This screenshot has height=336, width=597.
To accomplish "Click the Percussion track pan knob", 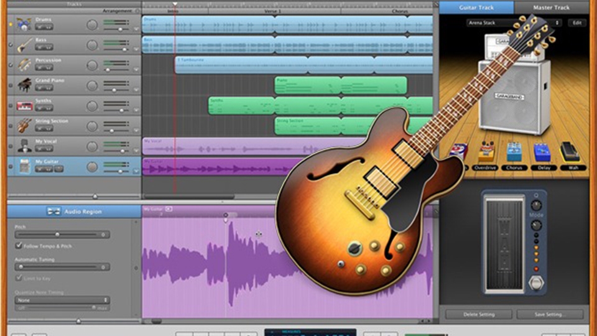I will coord(92,65).
